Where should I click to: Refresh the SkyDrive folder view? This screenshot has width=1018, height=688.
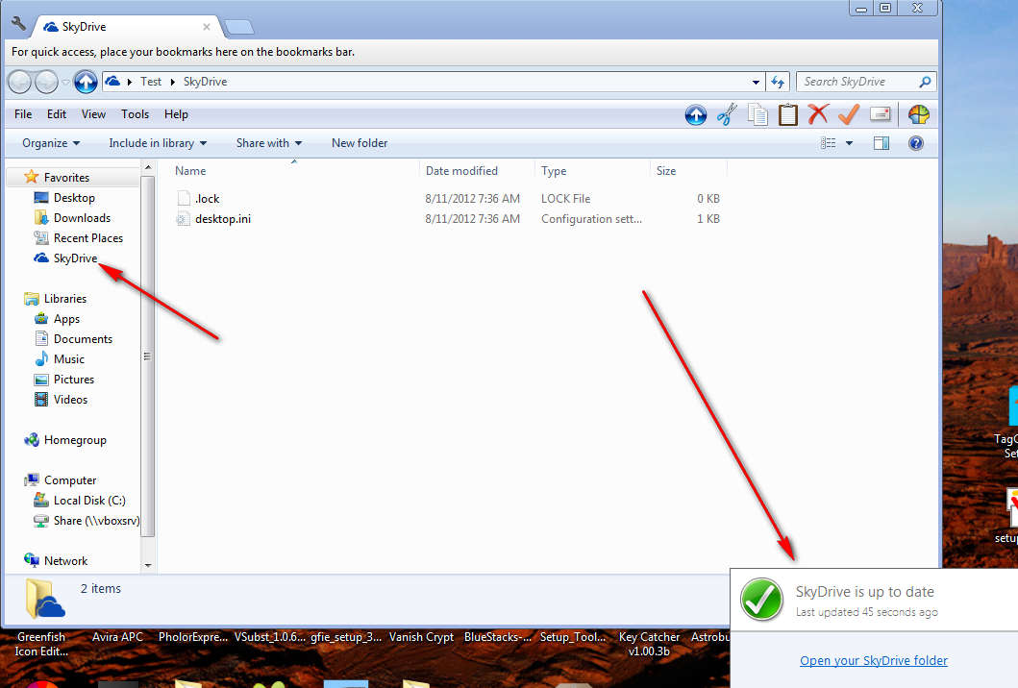point(778,82)
